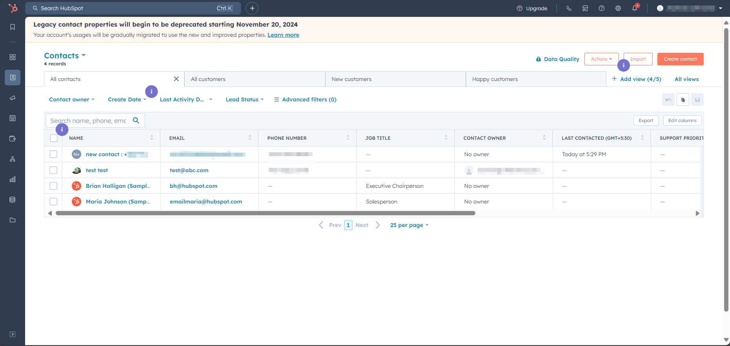
Task: Click the search magnifier in contacts search box
Action: pyautogui.click(x=136, y=121)
